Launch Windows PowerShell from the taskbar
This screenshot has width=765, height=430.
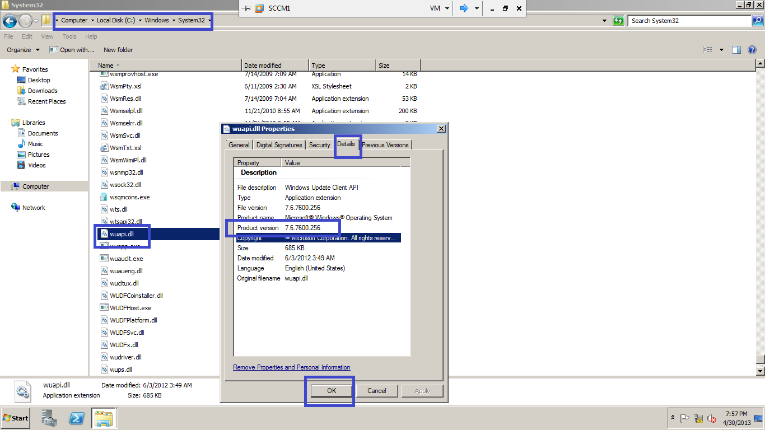click(77, 418)
